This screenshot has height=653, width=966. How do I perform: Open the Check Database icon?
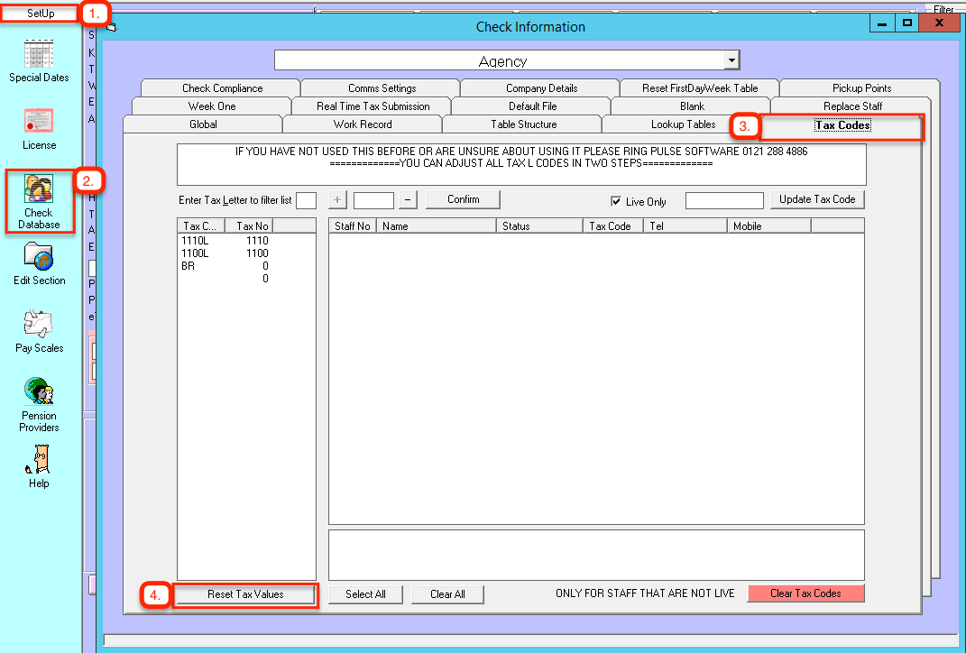39,189
